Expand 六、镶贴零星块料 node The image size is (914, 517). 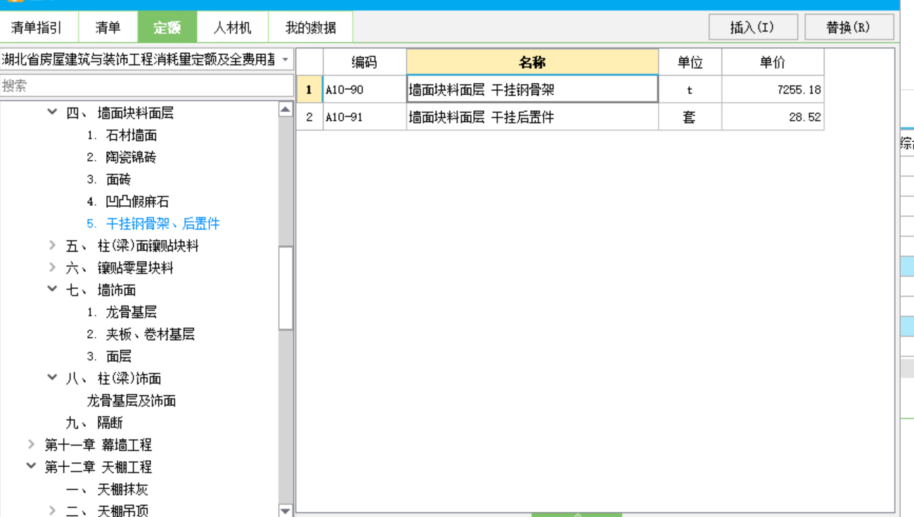click(x=52, y=268)
